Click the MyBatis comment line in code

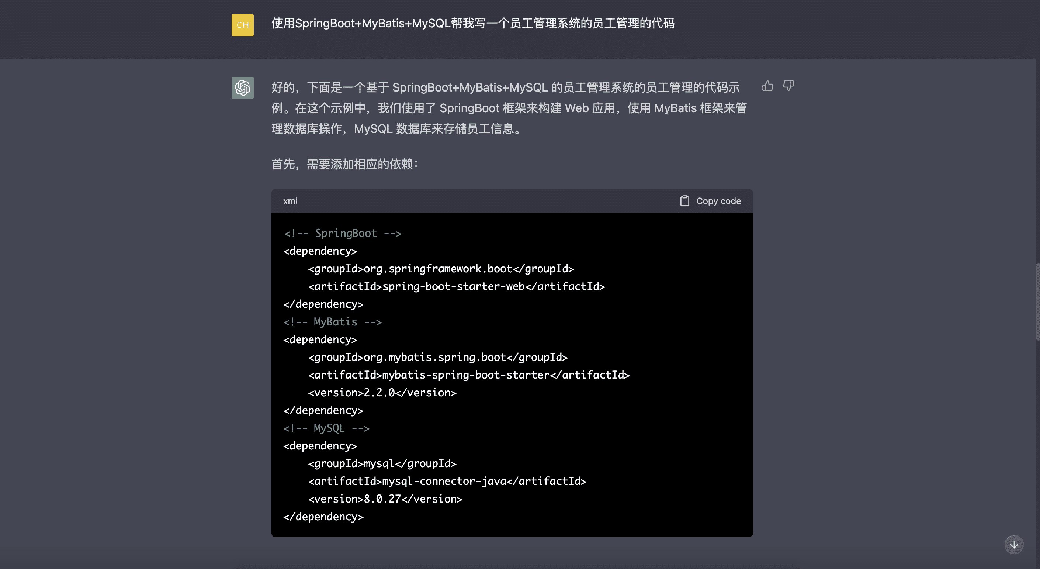click(x=332, y=322)
